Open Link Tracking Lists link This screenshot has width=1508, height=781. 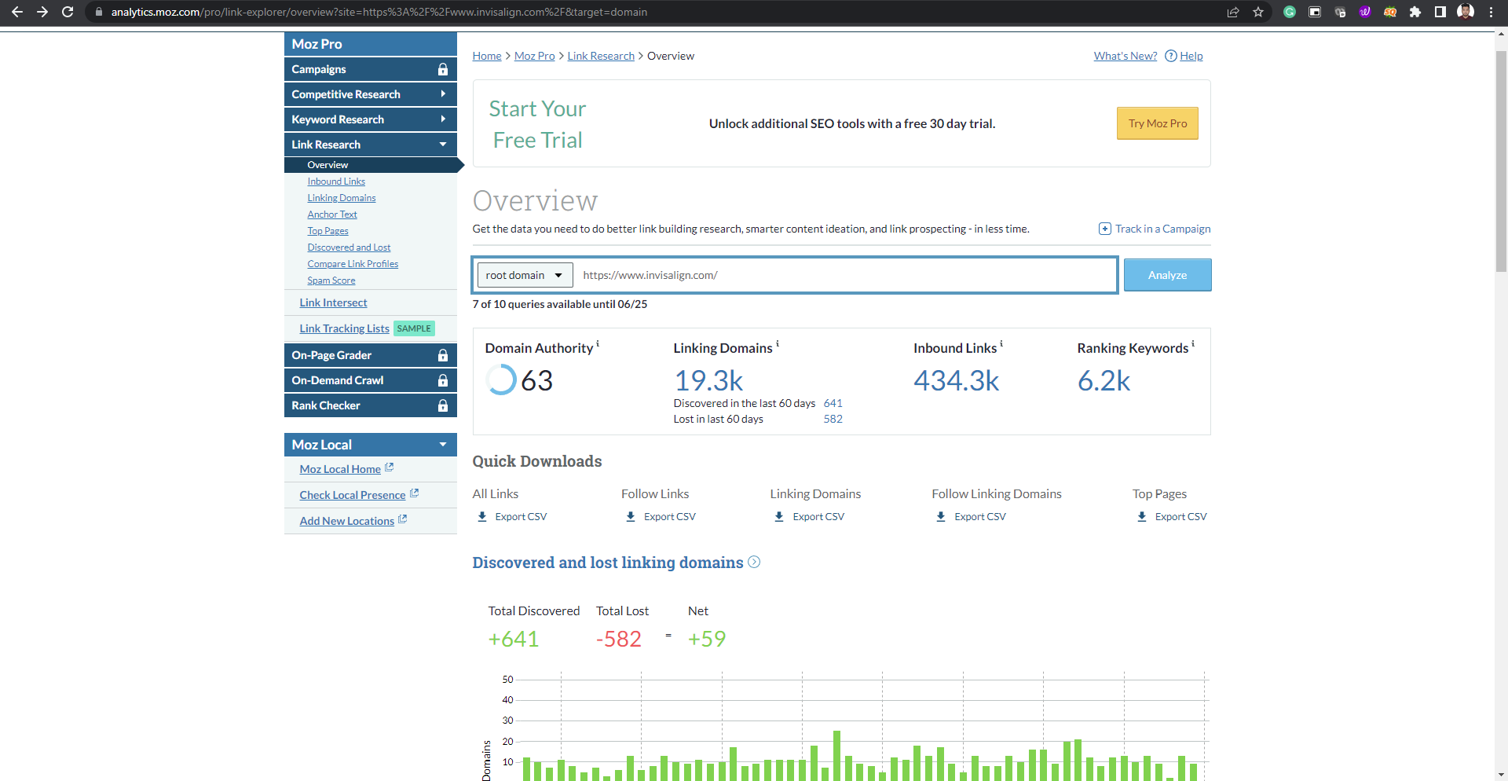pyautogui.click(x=344, y=328)
